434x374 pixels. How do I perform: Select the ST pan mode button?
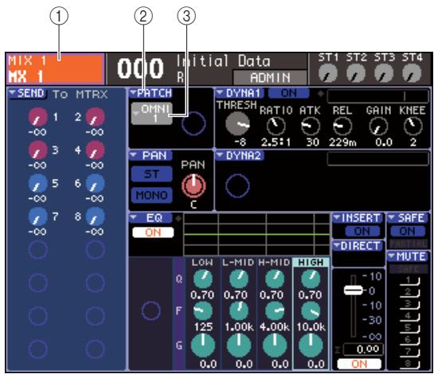151,174
